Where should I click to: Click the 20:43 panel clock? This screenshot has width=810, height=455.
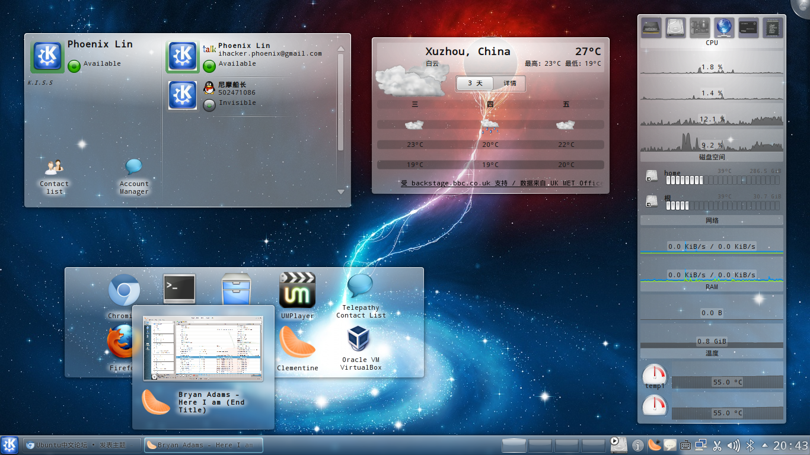(x=790, y=445)
